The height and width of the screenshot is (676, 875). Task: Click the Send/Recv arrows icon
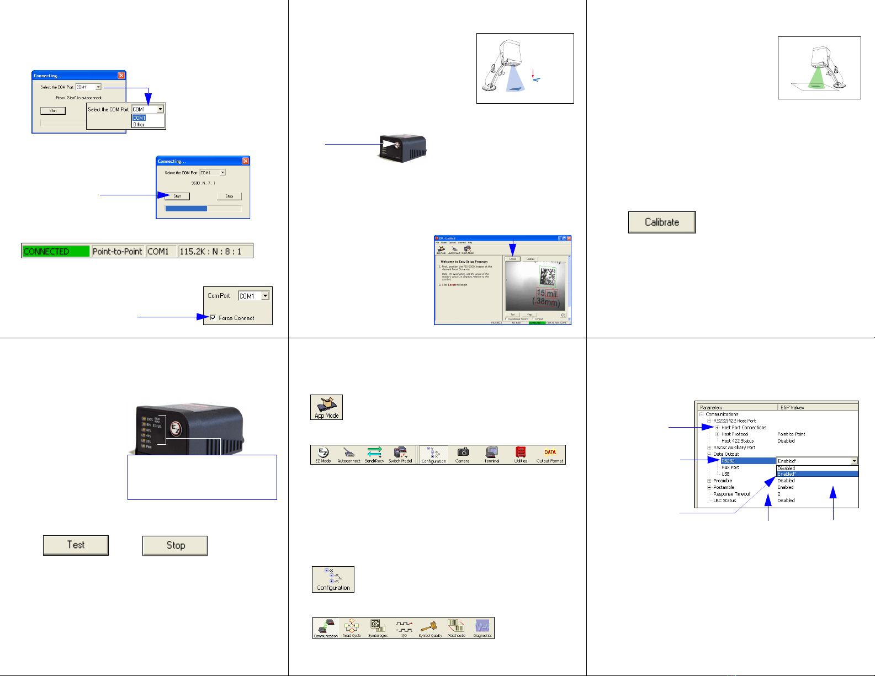(x=374, y=455)
